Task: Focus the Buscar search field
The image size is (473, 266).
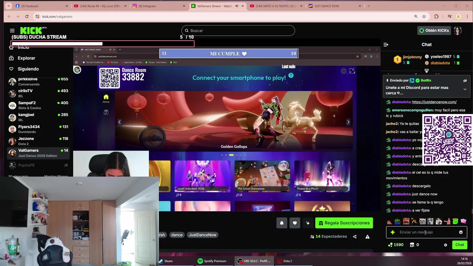Action: (x=238, y=31)
